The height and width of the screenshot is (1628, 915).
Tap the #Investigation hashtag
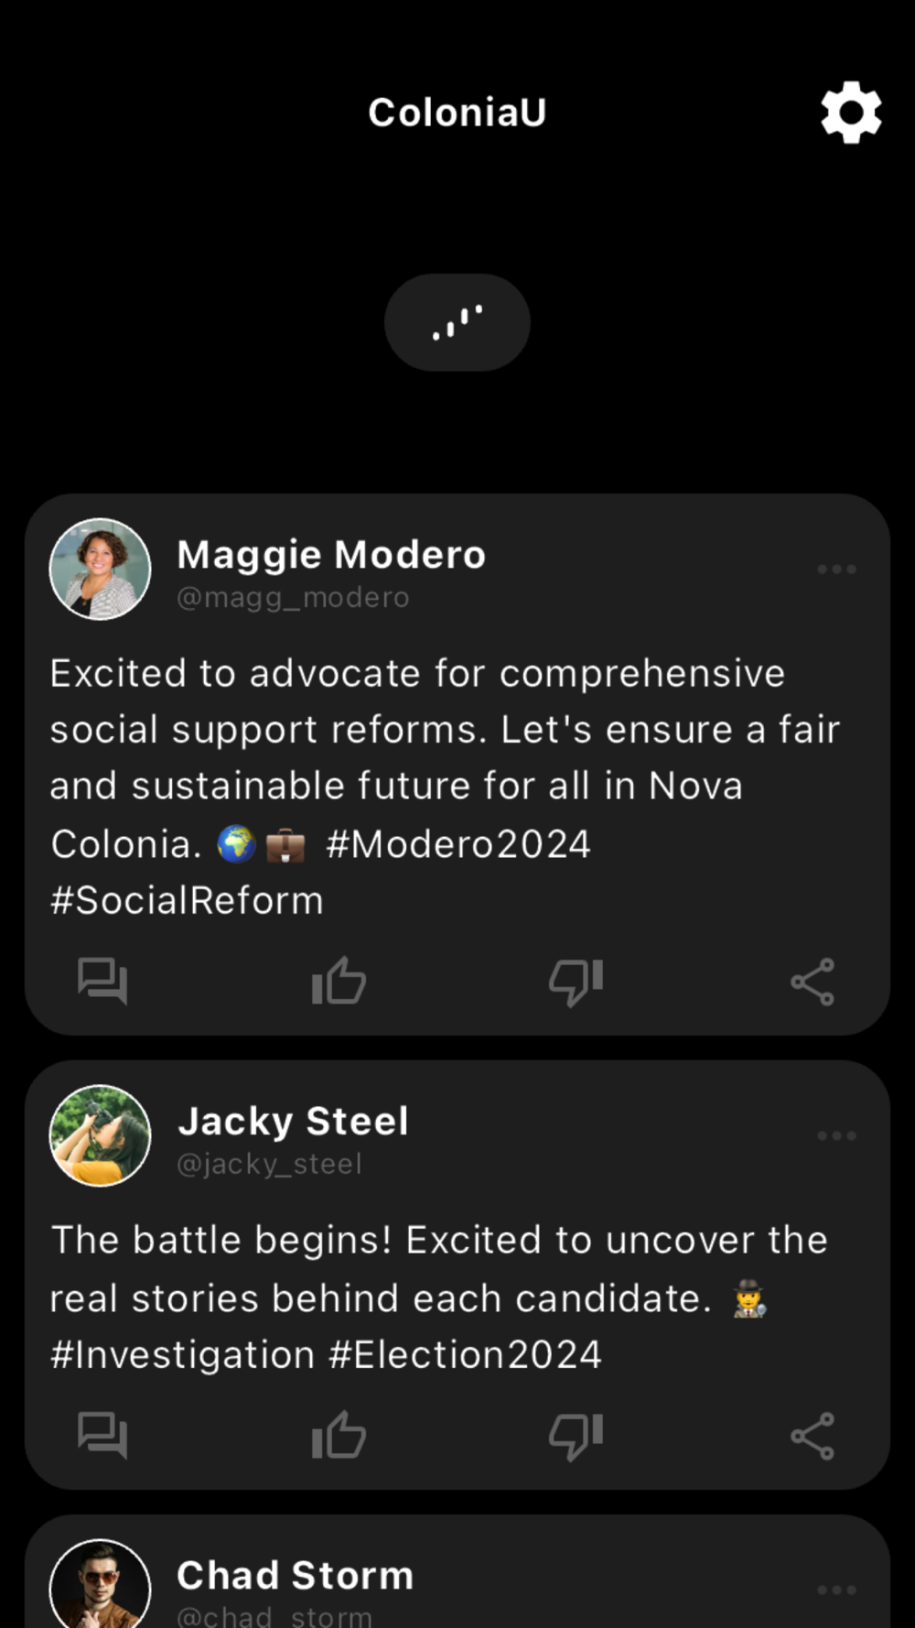[x=183, y=1355]
